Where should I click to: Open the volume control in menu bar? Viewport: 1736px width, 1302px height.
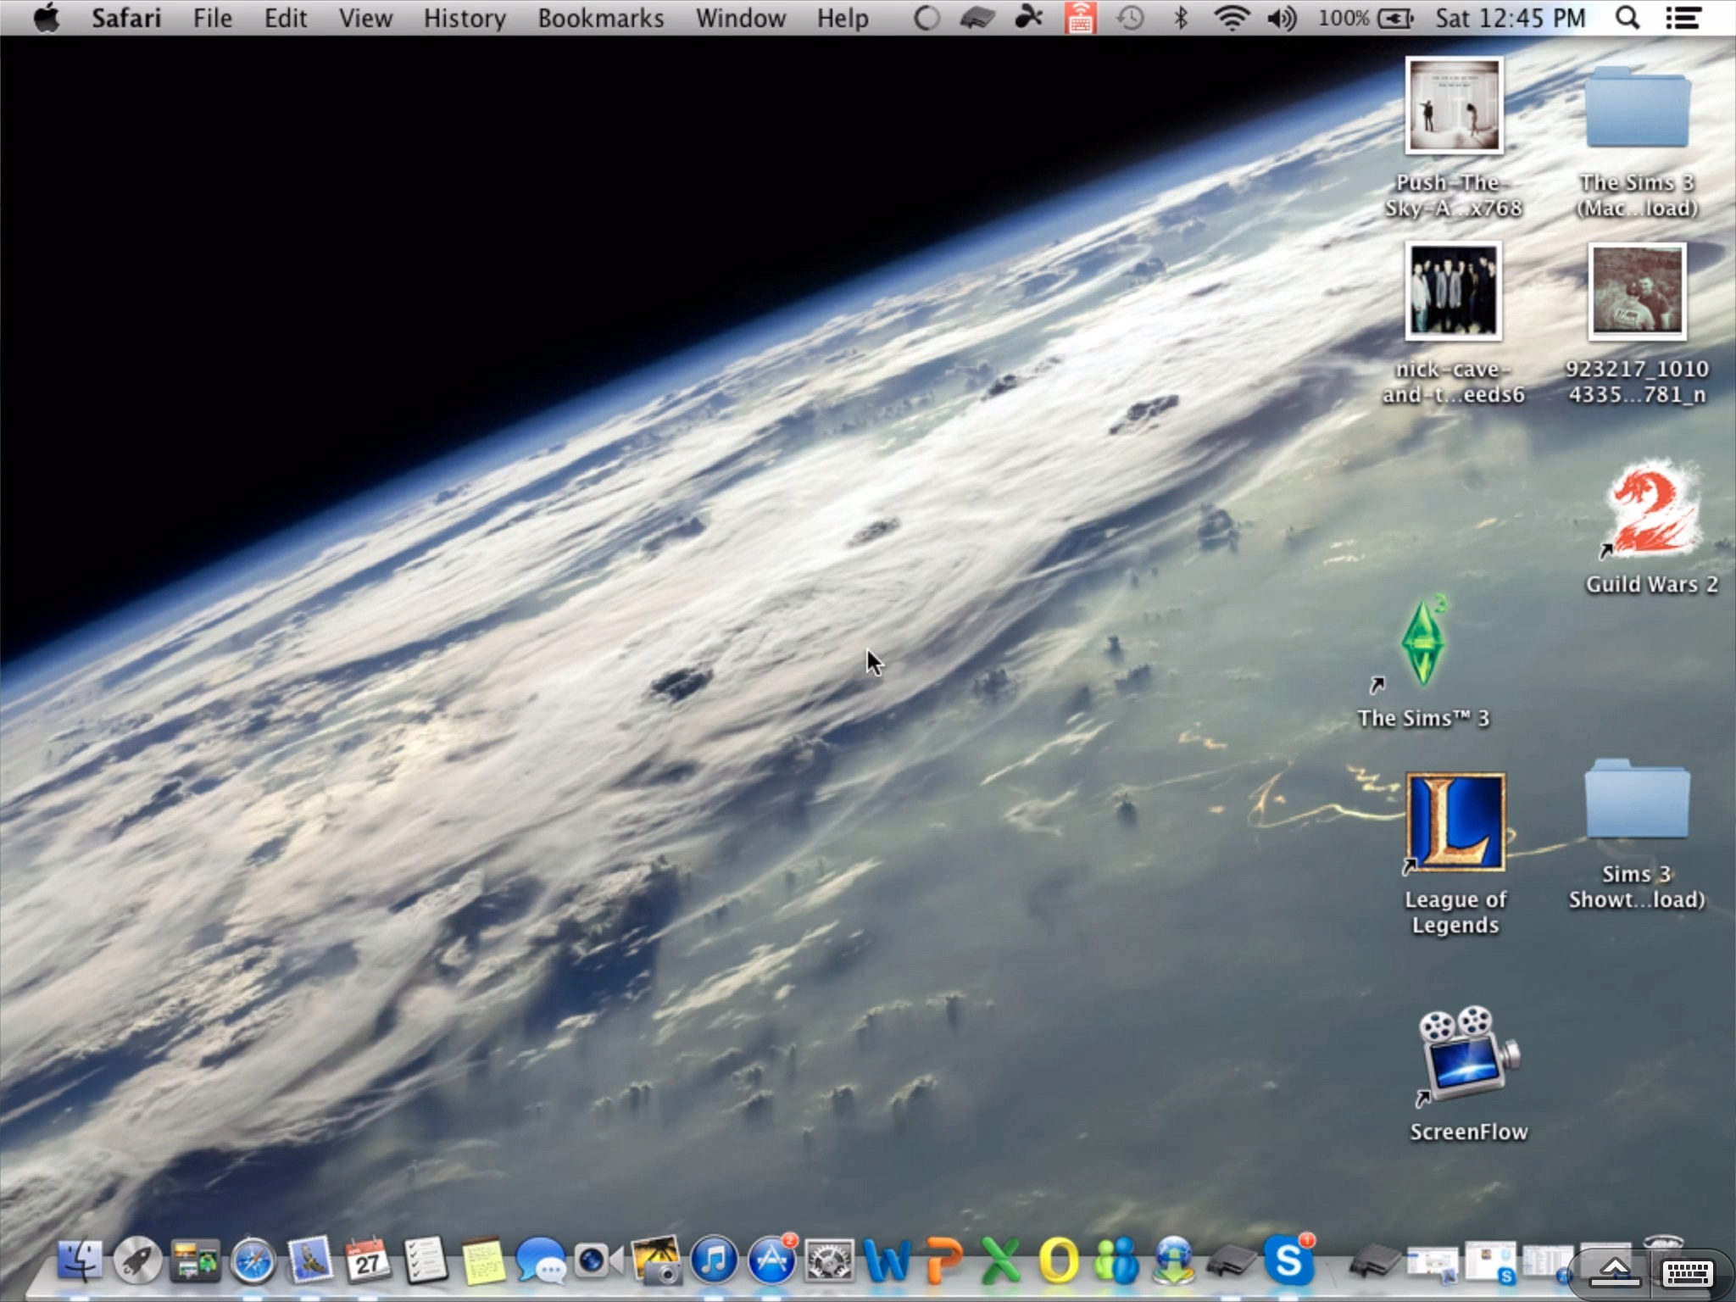click(1281, 18)
